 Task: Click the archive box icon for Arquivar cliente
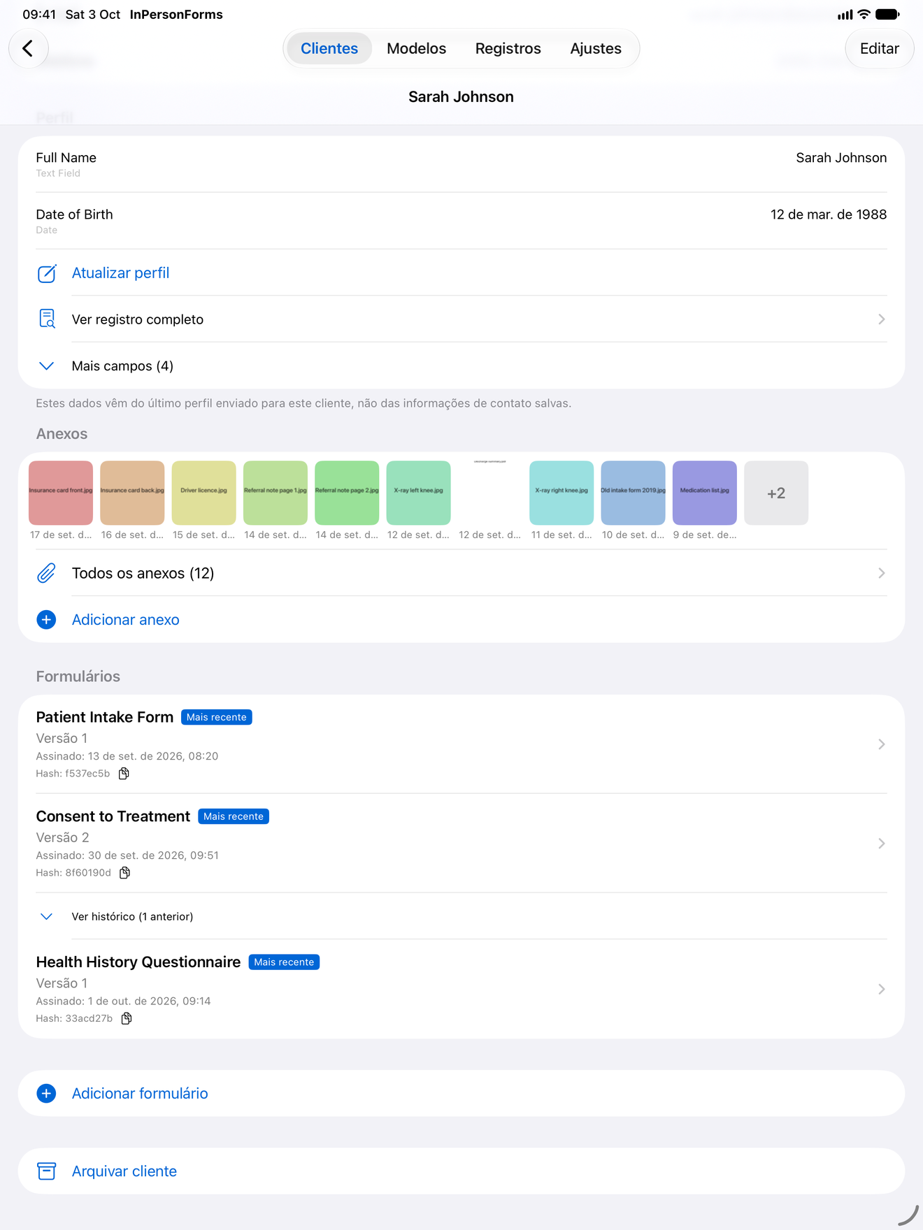(x=46, y=1171)
